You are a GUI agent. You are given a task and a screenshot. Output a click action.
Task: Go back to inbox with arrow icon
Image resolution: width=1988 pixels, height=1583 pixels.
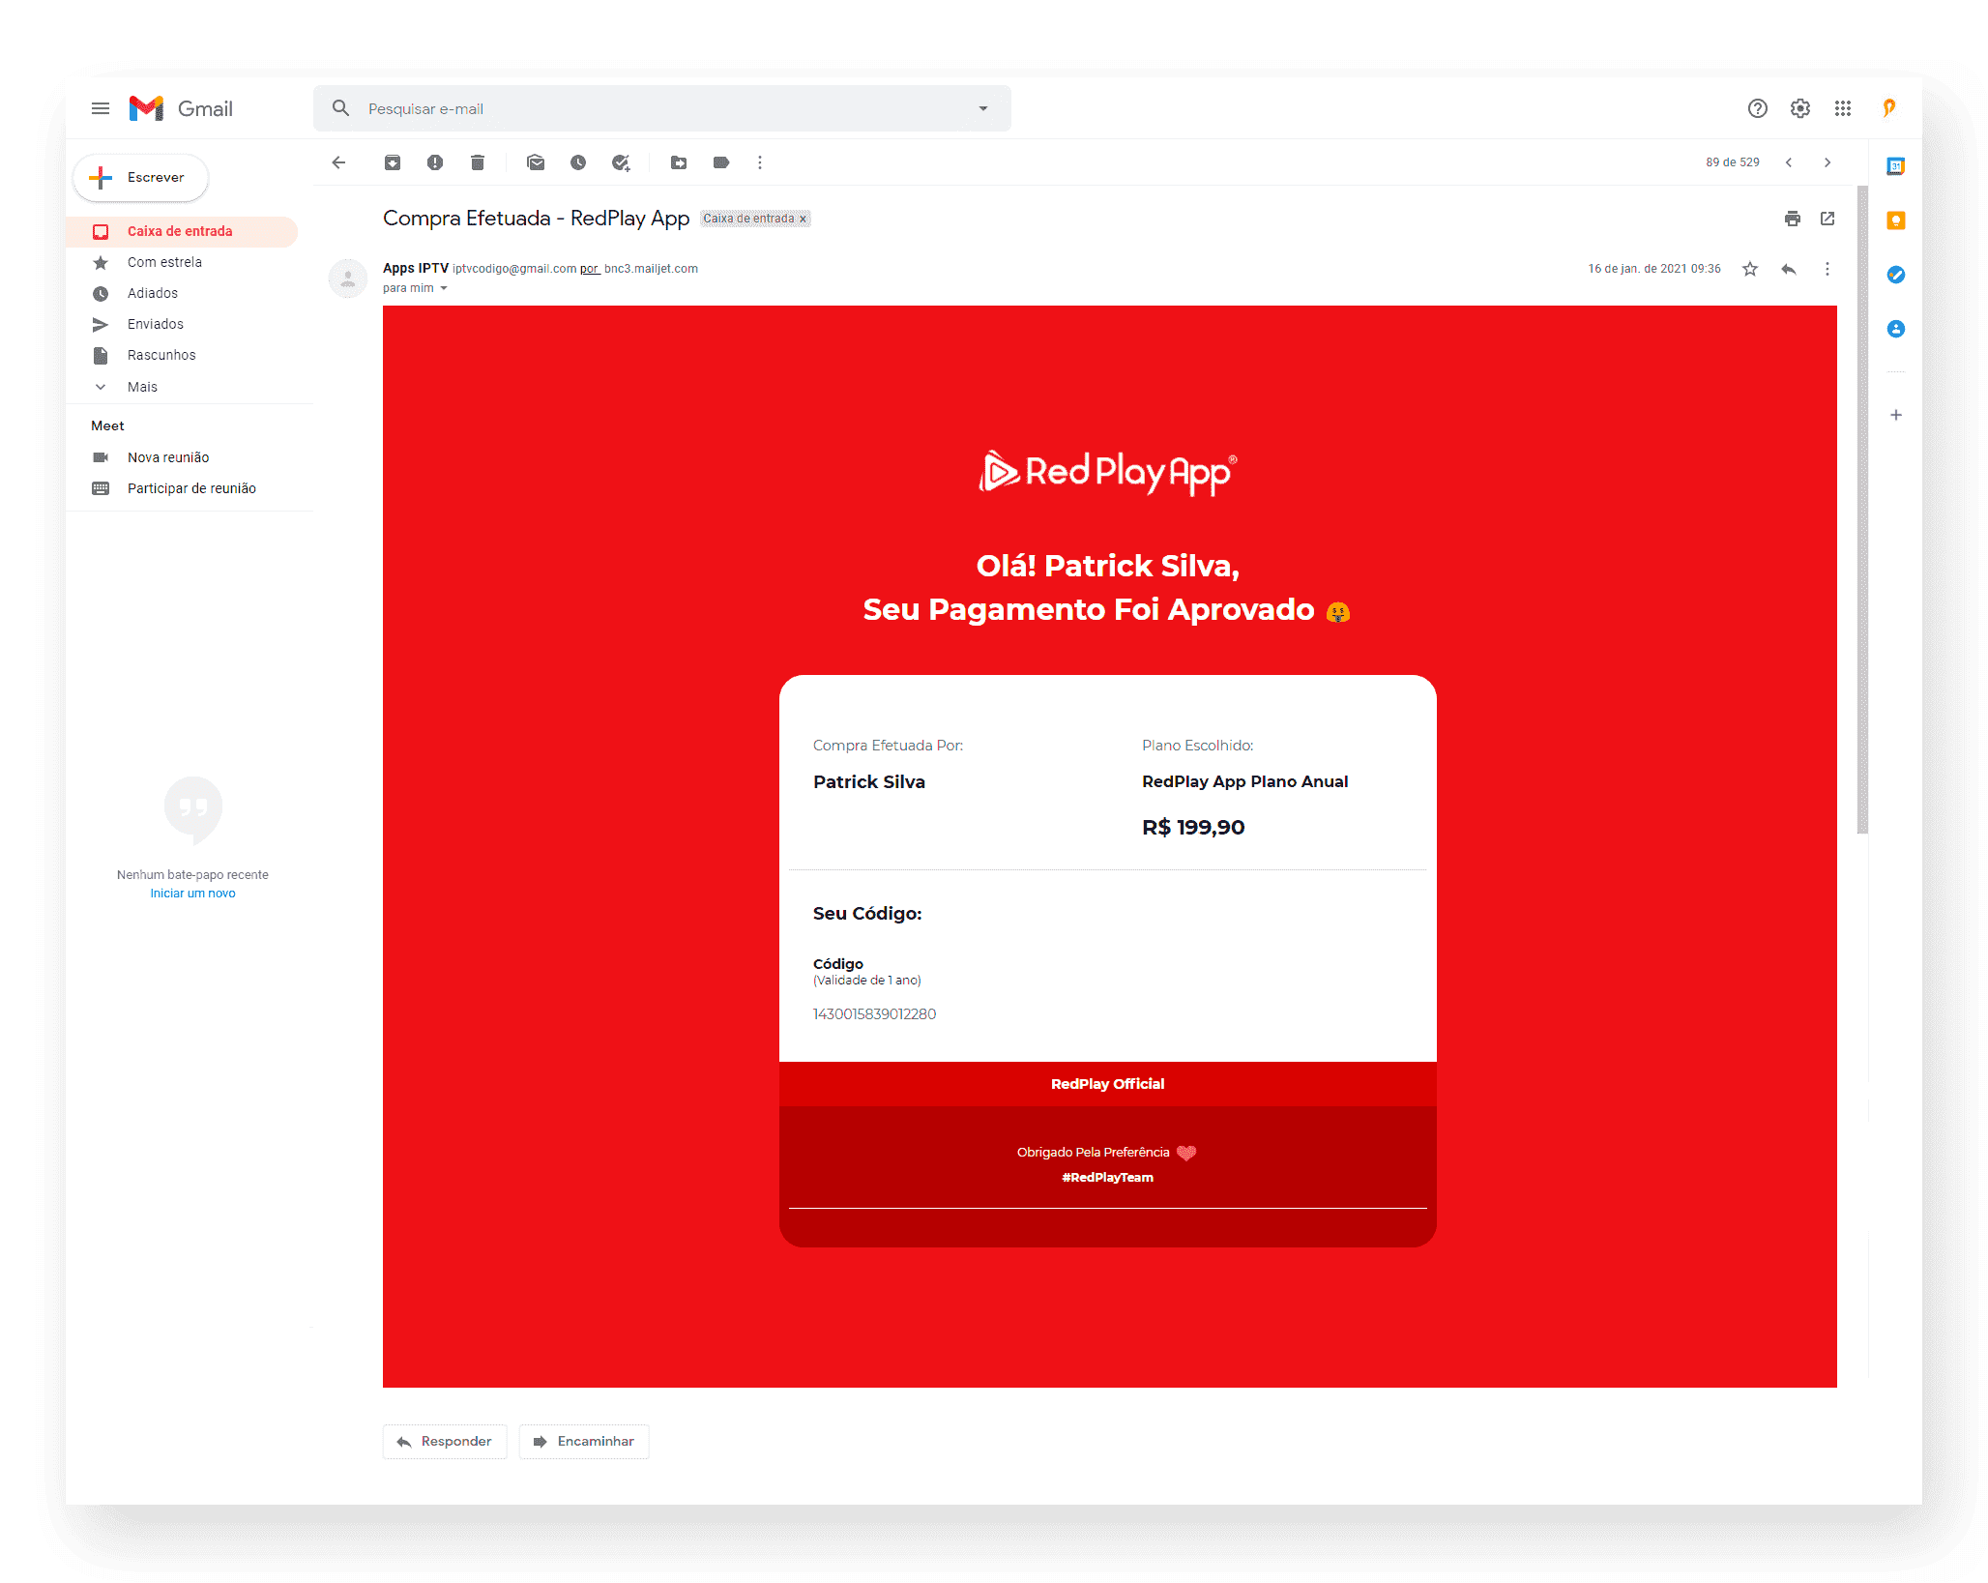[338, 162]
